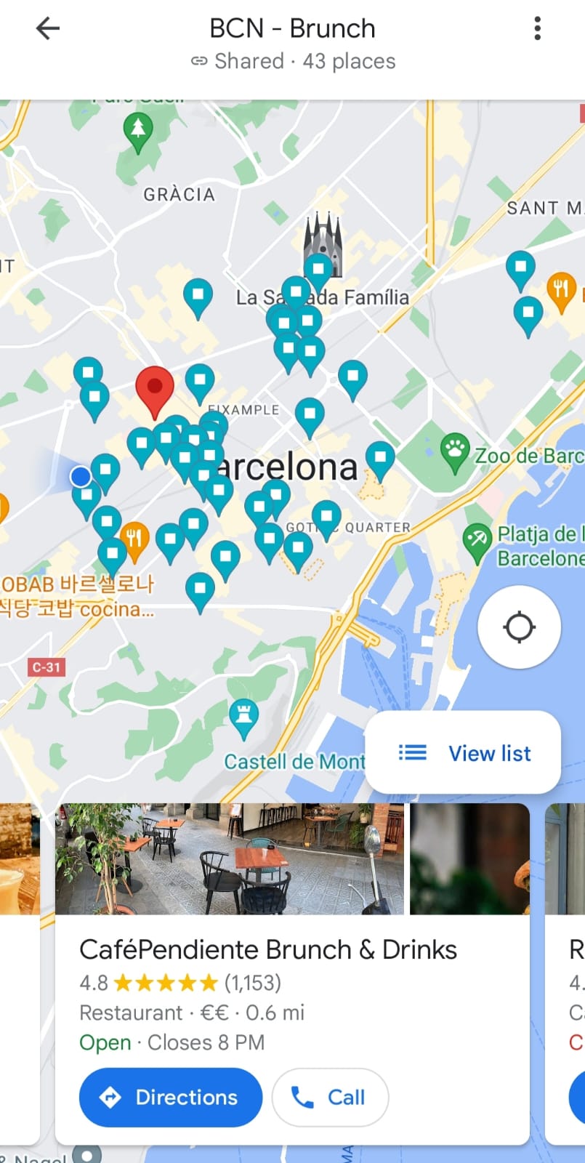This screenshot has height=1163, width=585.
Task: Click the blue current location dot
Action: coord(81,477)
